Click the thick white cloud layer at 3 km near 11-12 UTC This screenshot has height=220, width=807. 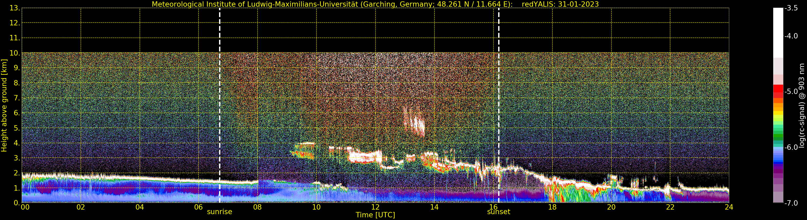(365, 157)
